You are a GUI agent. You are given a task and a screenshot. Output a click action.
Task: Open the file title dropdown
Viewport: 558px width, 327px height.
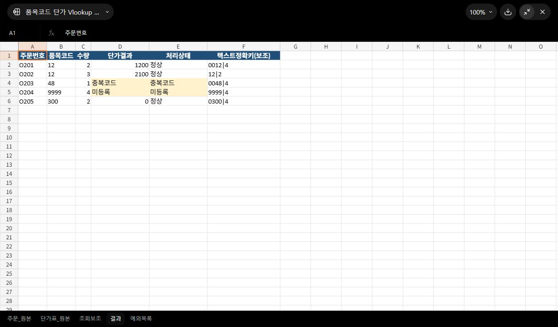tap(60, 12)
